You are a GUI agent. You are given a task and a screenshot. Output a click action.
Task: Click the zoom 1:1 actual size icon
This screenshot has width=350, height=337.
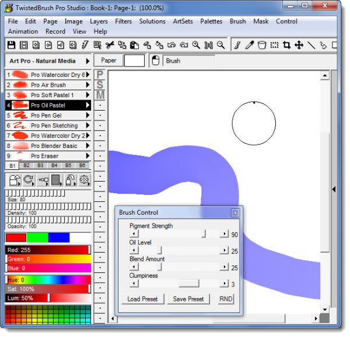pos(208,45)
